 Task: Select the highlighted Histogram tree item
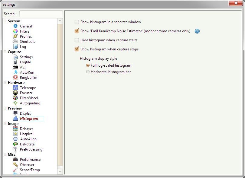point(32,119)
